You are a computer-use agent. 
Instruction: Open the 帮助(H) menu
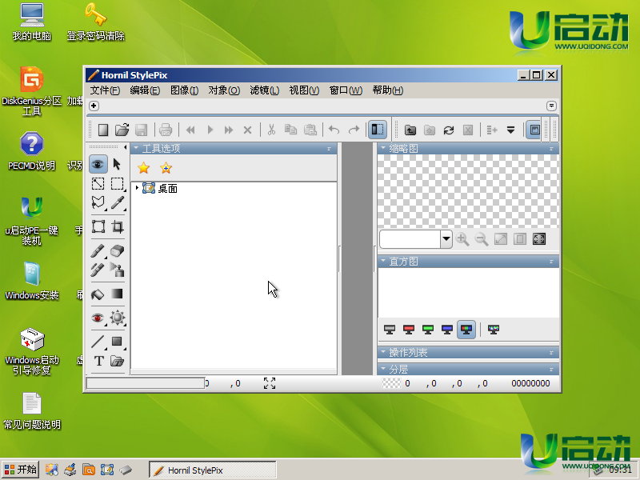coord(388,90)
